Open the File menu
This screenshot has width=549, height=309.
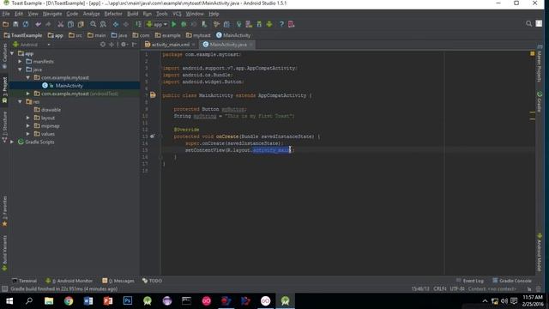pos(6,14)
